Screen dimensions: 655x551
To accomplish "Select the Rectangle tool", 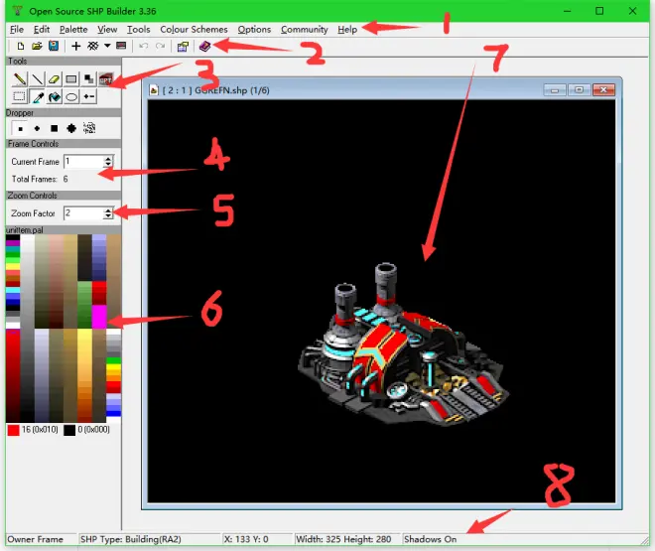I will coord(71,79).
